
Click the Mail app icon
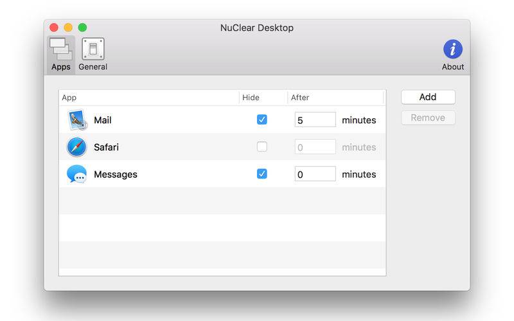point(76,120)
